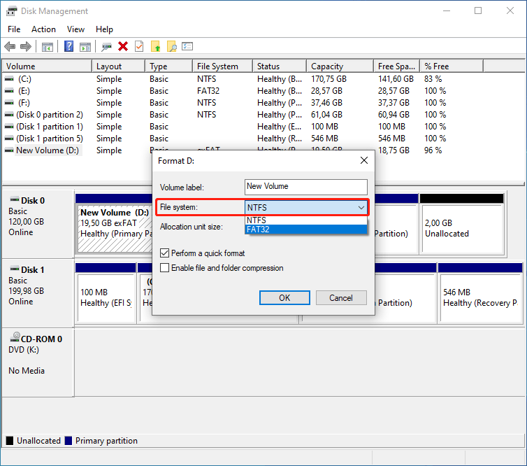Open the Help menu

(x=104, y=29)
